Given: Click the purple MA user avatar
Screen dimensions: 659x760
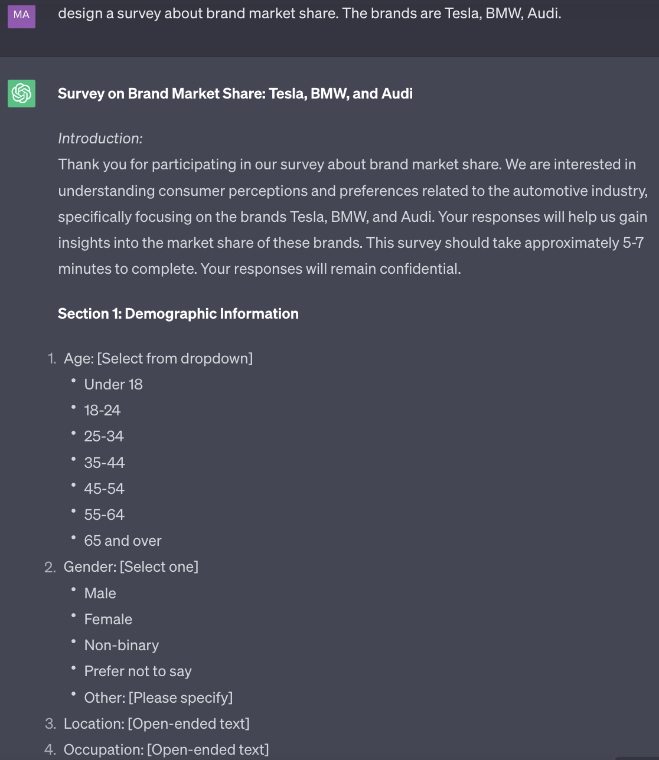Looking at the screenshot, I should pyautogui.click(x=21, y=15).
